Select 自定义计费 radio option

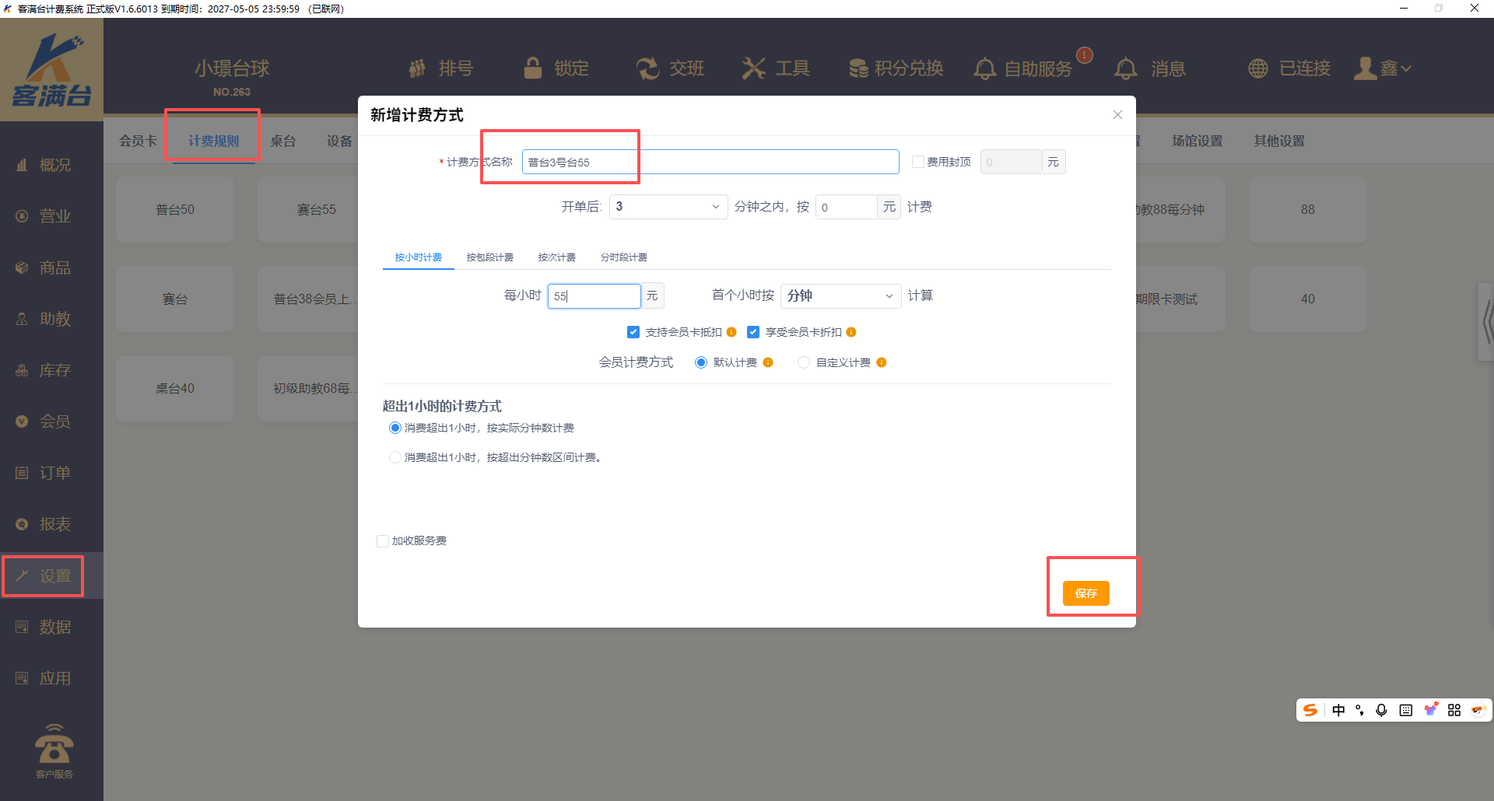tap(804, 362)
